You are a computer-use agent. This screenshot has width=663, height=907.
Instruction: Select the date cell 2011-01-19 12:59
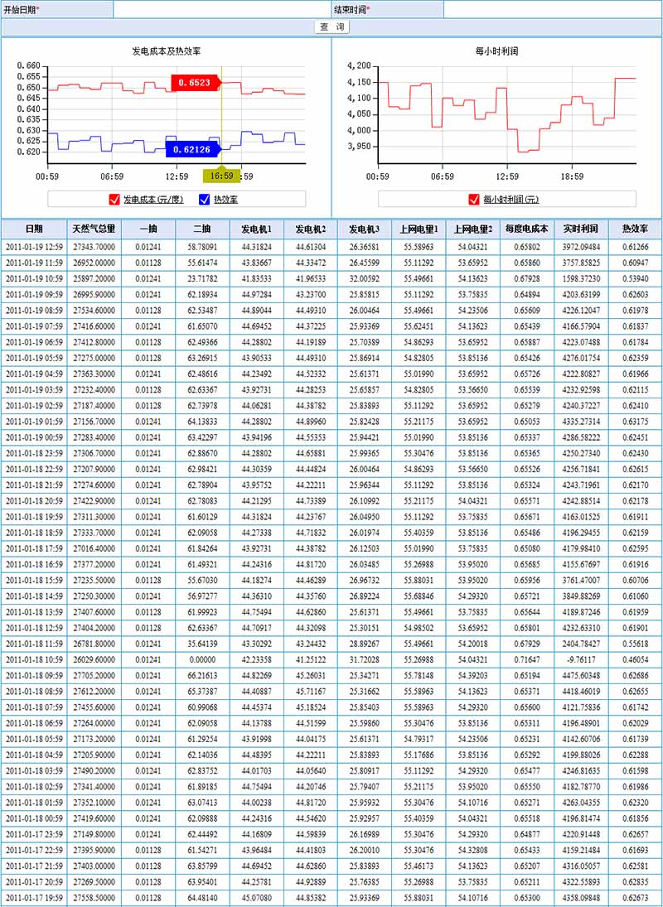pos(34,247)
